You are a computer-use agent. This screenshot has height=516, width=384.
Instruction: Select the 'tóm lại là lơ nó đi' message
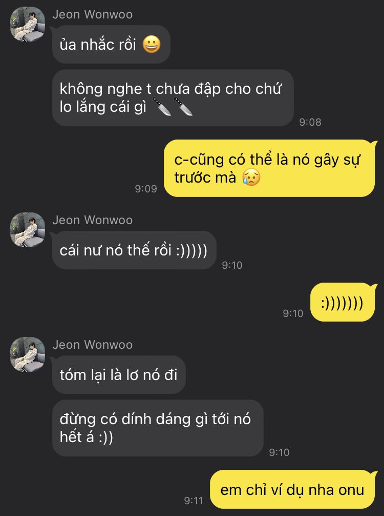[x=119, y=375]
